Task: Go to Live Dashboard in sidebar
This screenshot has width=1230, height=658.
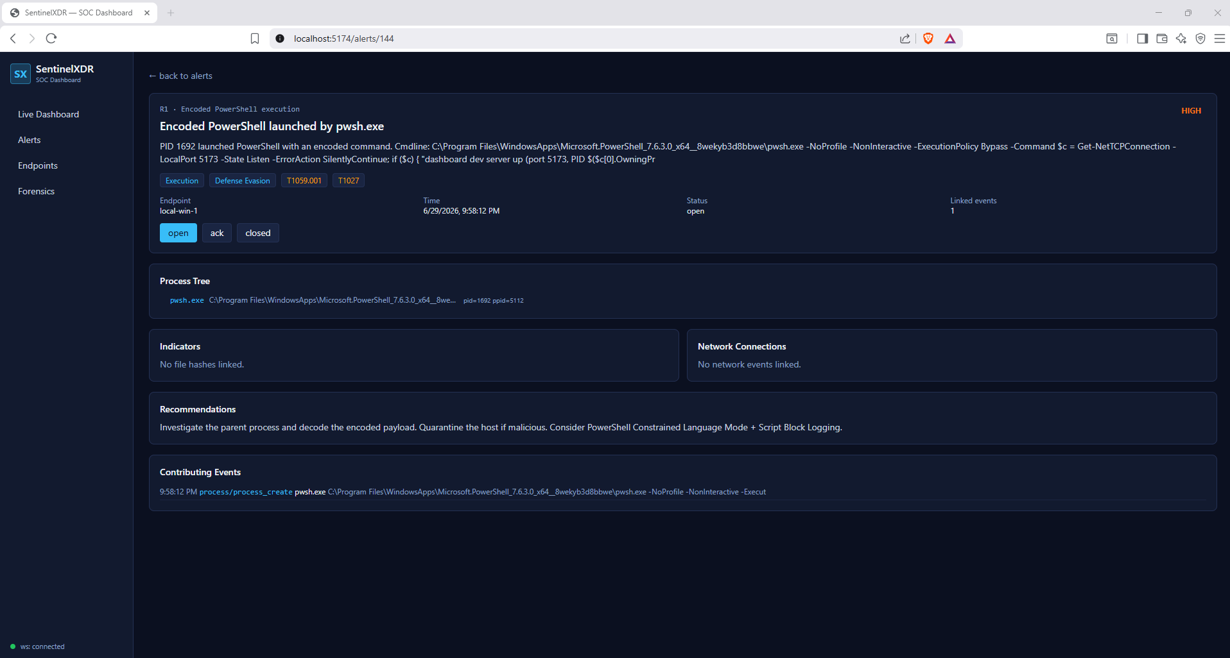Action: [x=49, y=114]
